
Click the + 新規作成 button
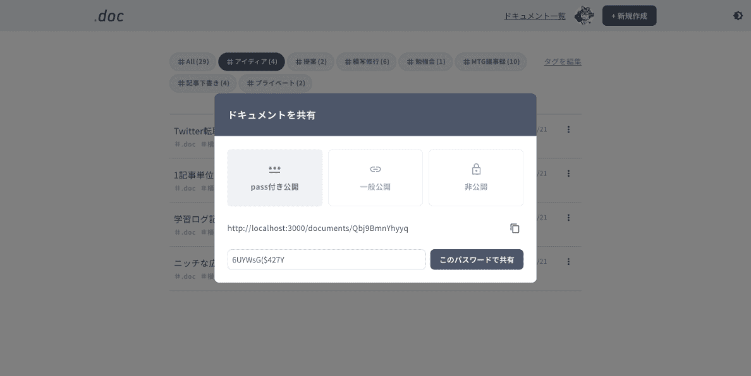[x=629, y=16]
